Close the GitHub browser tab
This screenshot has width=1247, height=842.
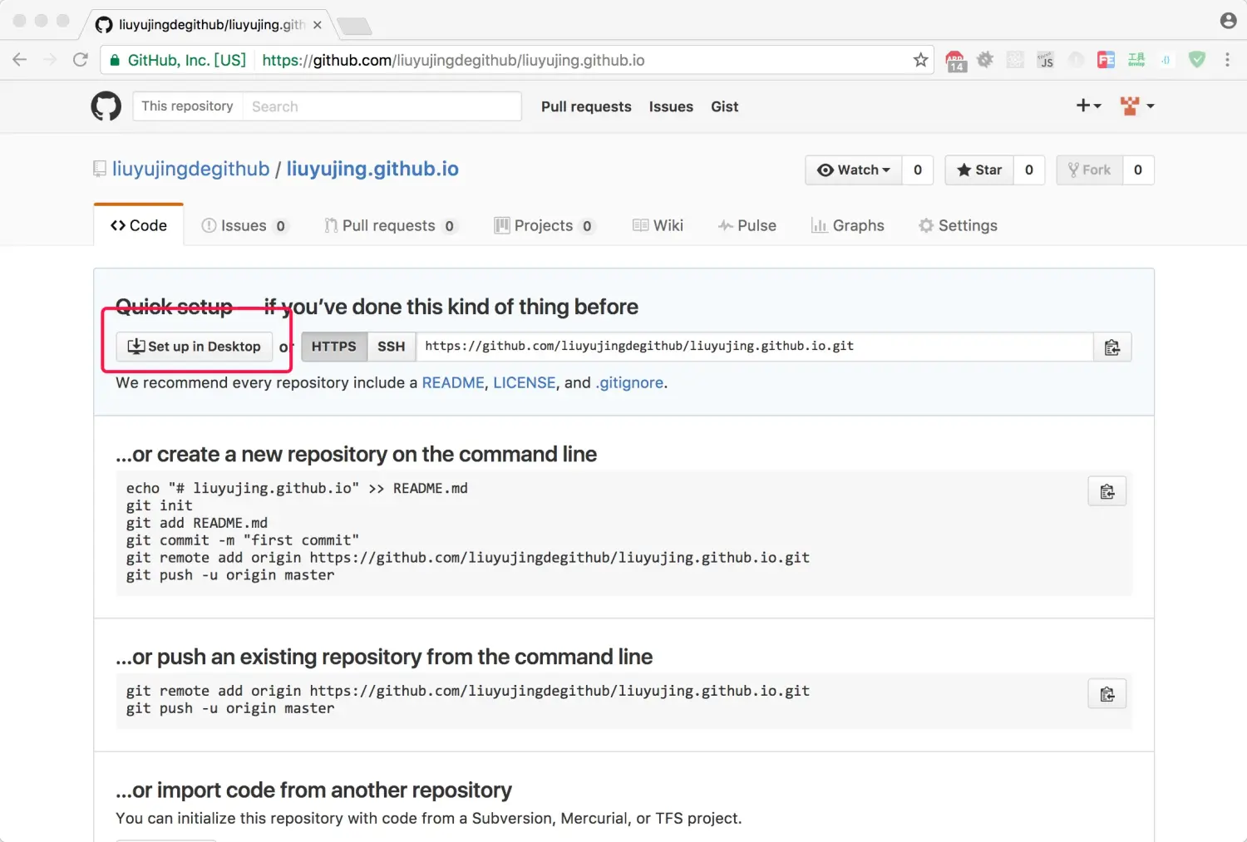(x=318, y=25)
